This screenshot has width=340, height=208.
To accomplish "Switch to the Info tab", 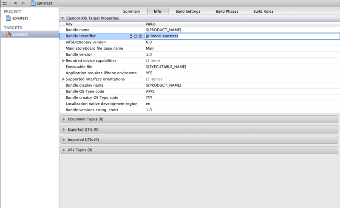I will pyautogui.click(x=157, y=11).
